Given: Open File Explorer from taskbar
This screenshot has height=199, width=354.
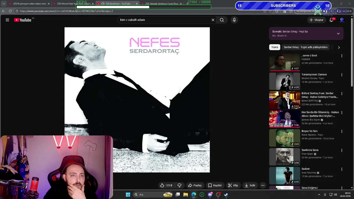Looking at the screenshot, I should [x=186, y=195].
